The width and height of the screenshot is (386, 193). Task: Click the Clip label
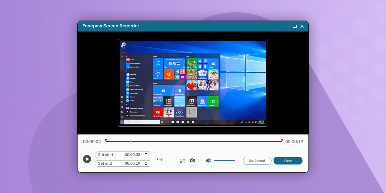[x=160, y=159]
